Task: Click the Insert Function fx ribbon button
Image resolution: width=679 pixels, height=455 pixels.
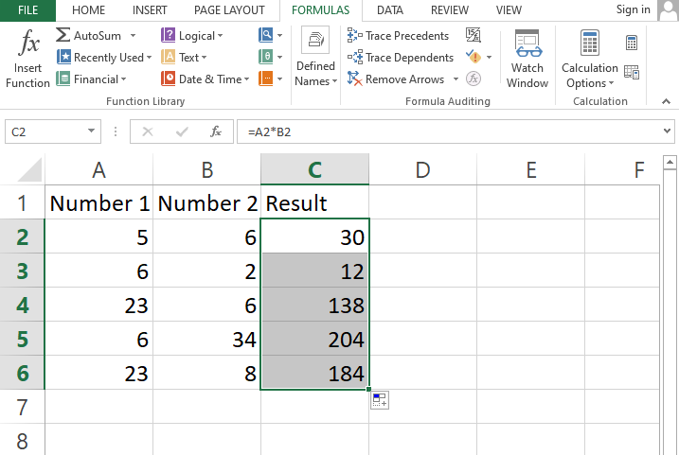Action: (27, 59)
